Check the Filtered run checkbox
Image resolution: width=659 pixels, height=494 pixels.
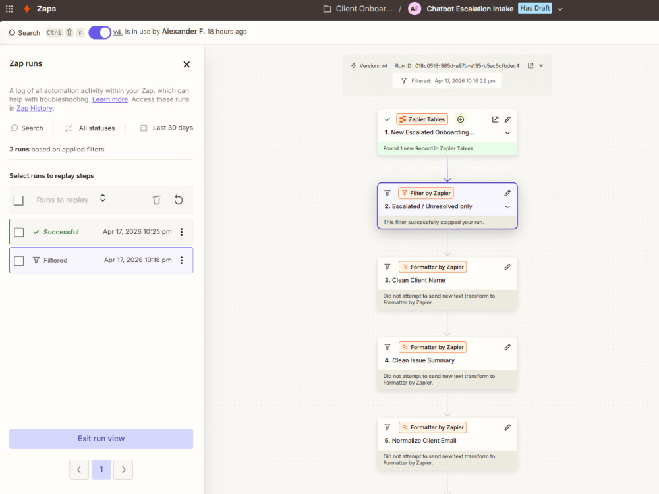(x=19, y=261)
